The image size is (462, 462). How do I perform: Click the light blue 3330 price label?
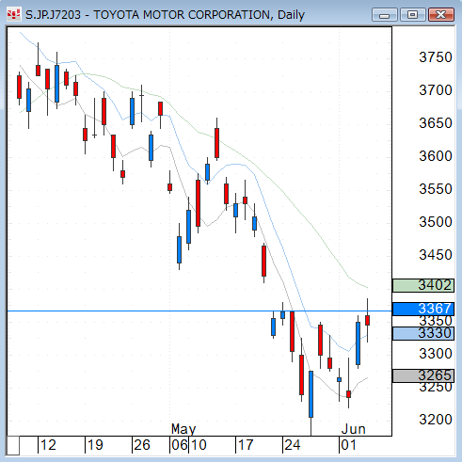[x=423, y=333]
